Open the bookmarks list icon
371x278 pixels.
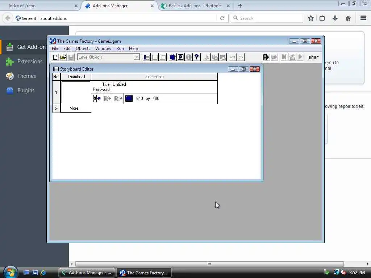point(322,18)
